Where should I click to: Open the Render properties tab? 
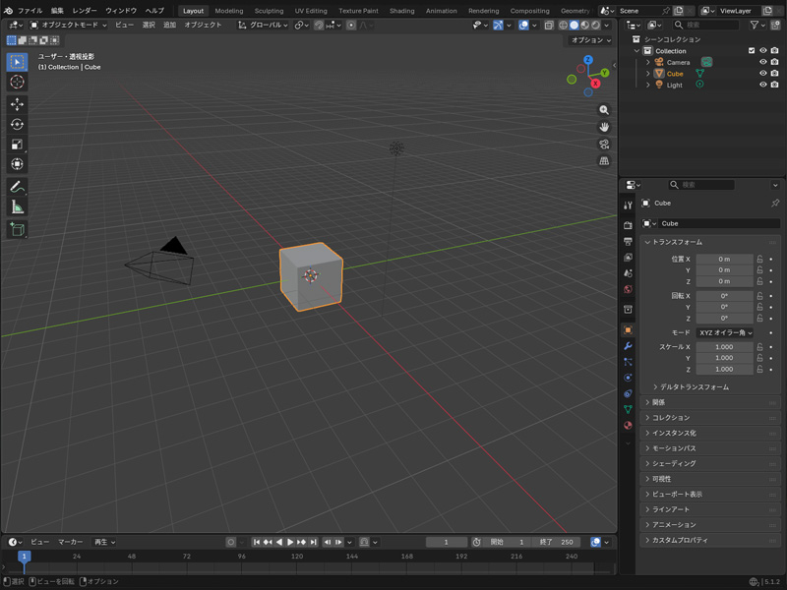pos(628,225)
